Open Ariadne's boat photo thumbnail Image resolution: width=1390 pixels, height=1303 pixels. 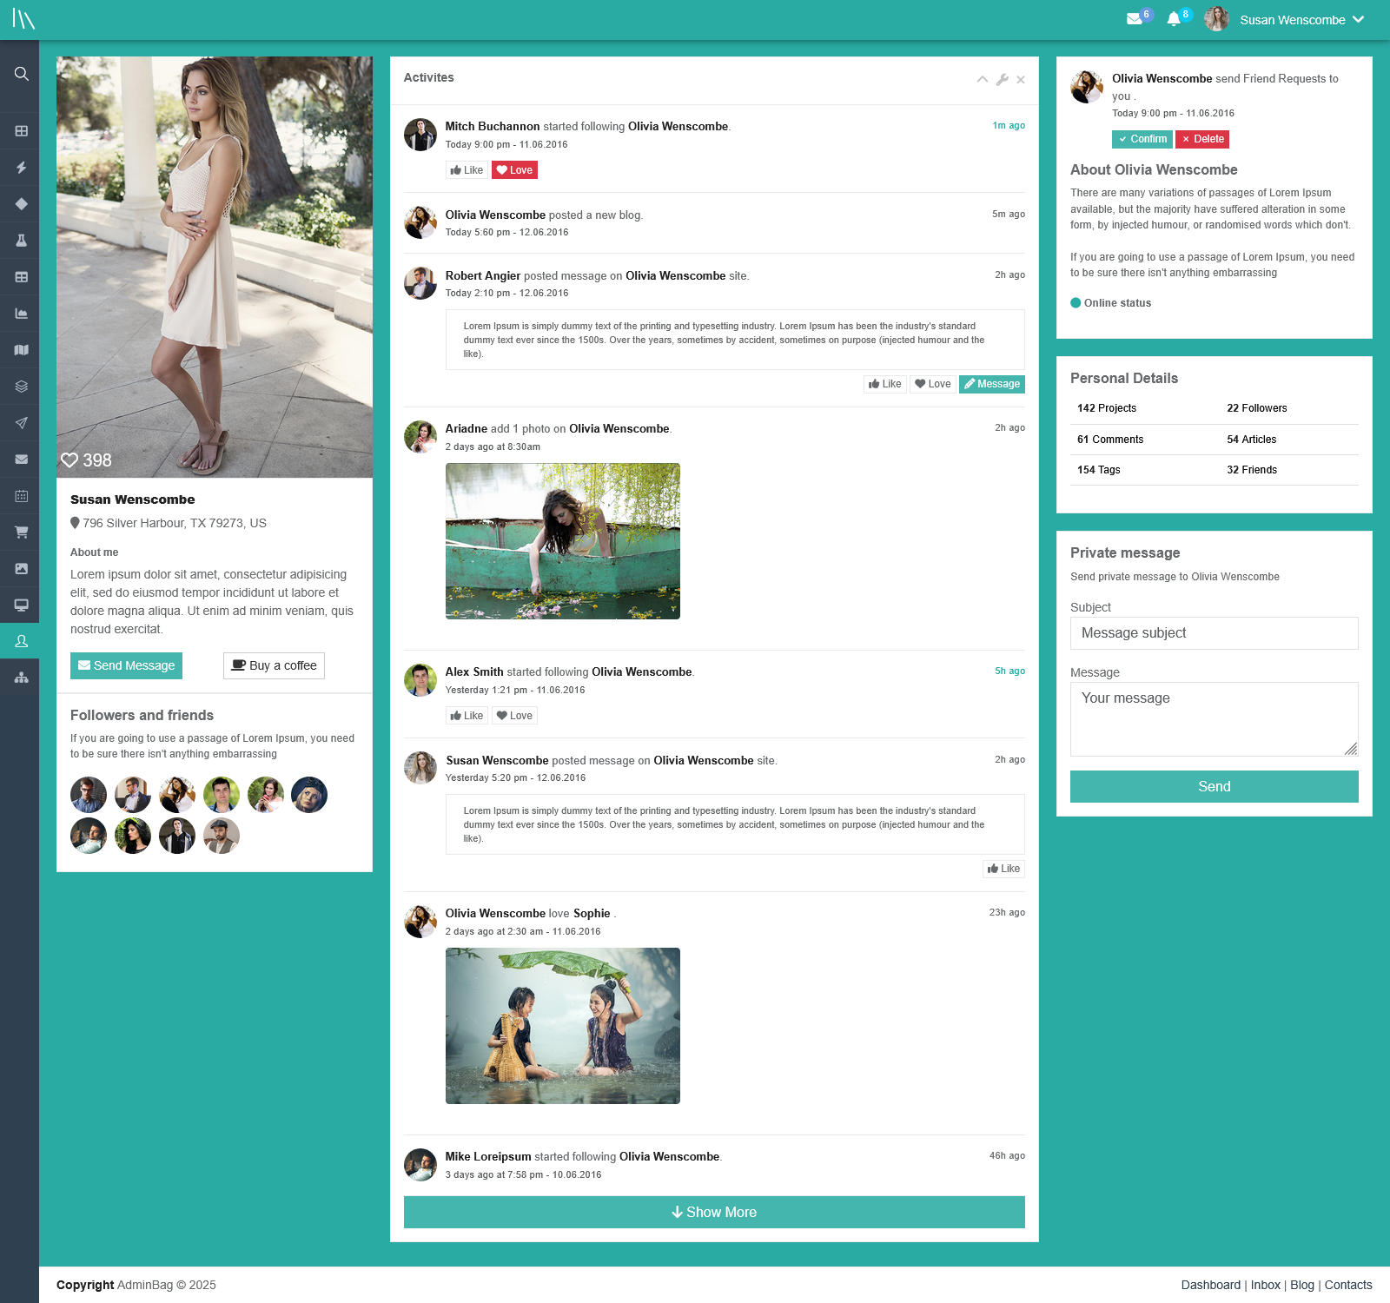click(563, 541)
